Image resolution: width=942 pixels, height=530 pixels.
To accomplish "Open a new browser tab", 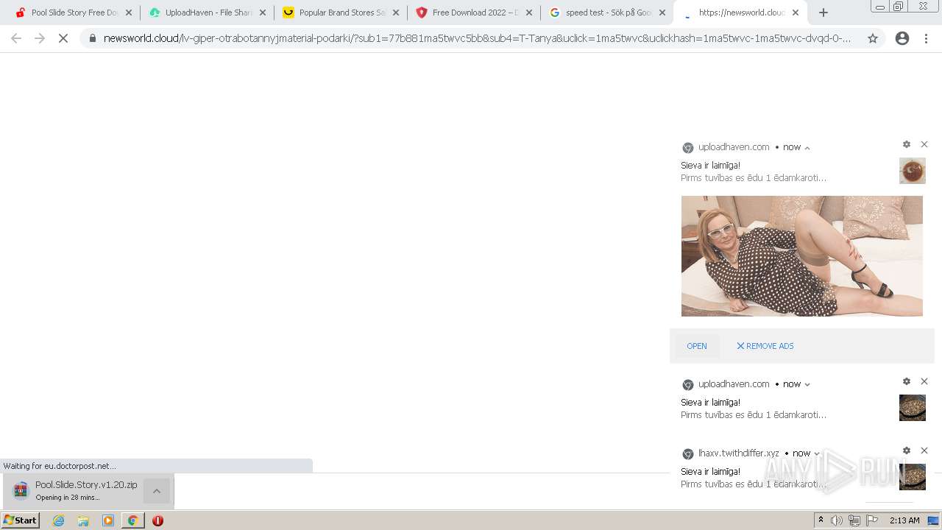I will [x=824, y=13].
